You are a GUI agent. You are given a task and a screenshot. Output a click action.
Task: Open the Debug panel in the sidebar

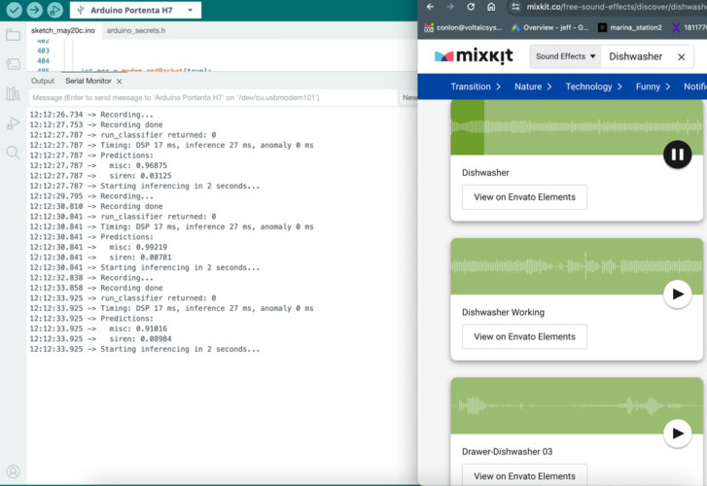13,123
